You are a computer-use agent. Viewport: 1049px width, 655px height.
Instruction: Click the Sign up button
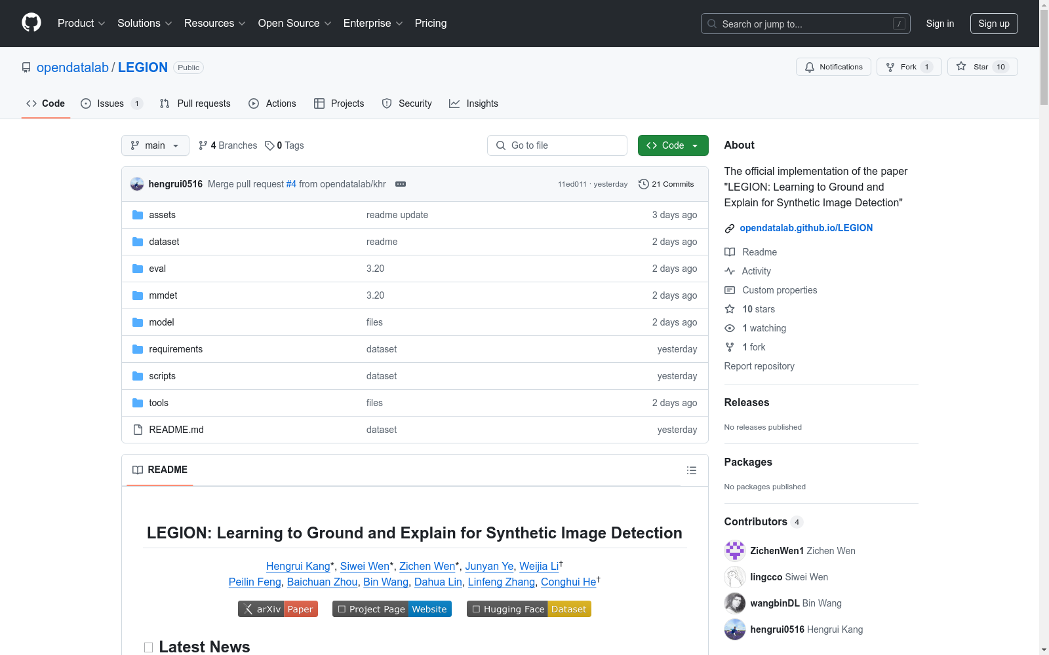click(x=994, y=24)
